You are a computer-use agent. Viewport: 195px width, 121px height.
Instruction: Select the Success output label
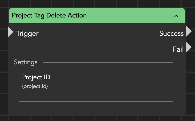(x=171, y=34)
